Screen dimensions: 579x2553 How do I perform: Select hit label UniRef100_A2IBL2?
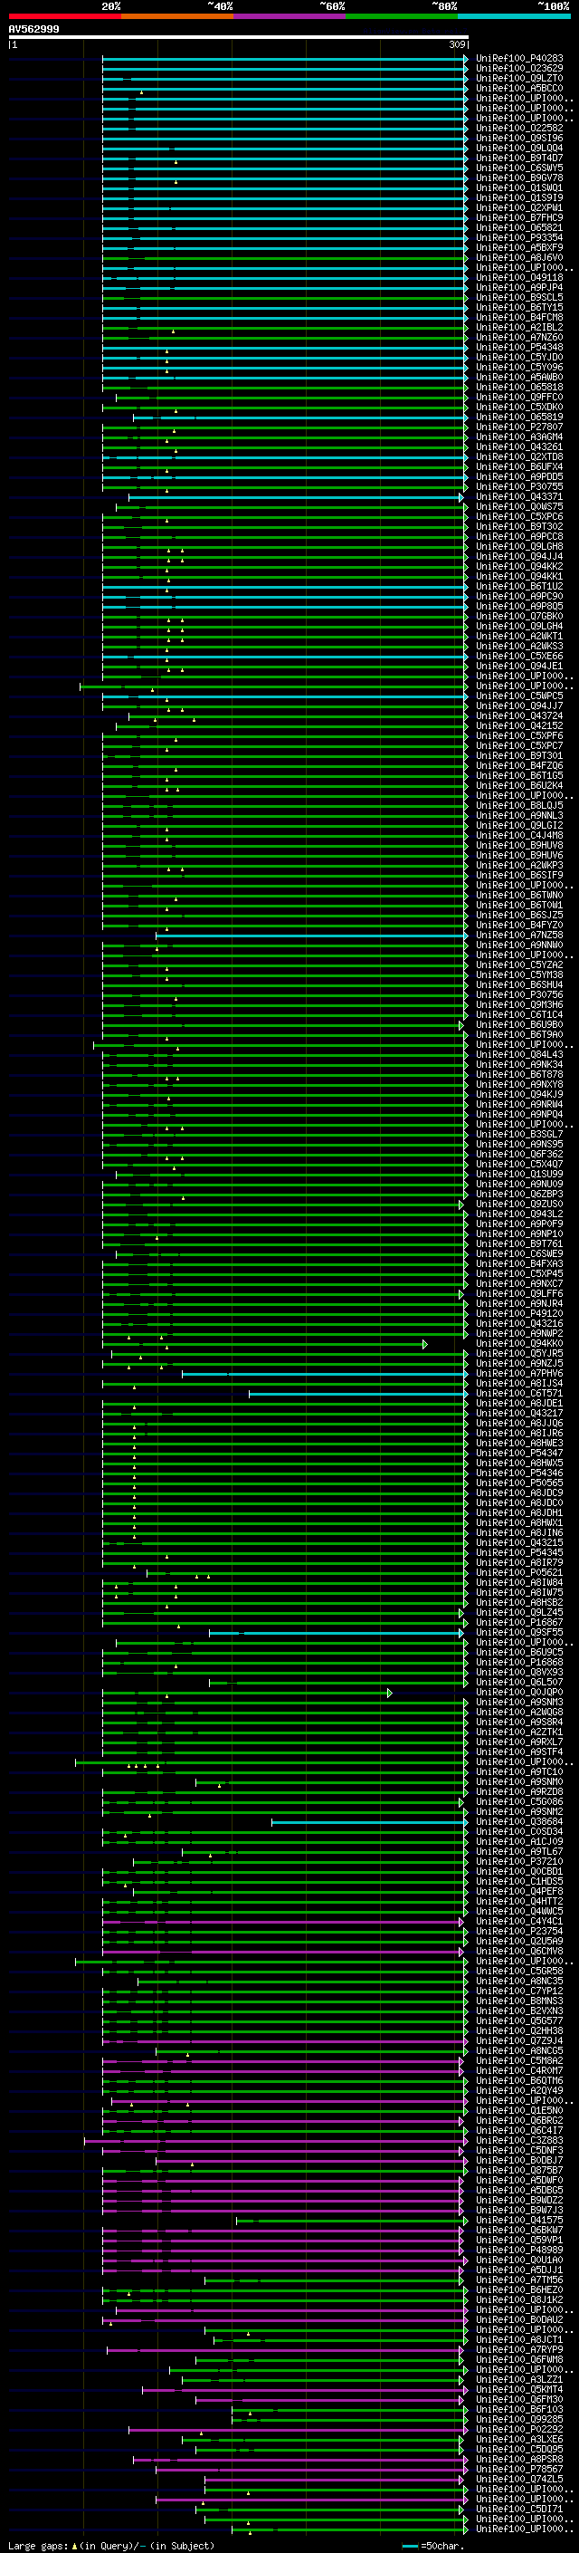519,327
